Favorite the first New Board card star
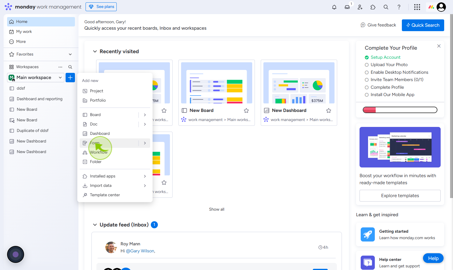Screen dimensions: 453x270 tap(246, 110)
